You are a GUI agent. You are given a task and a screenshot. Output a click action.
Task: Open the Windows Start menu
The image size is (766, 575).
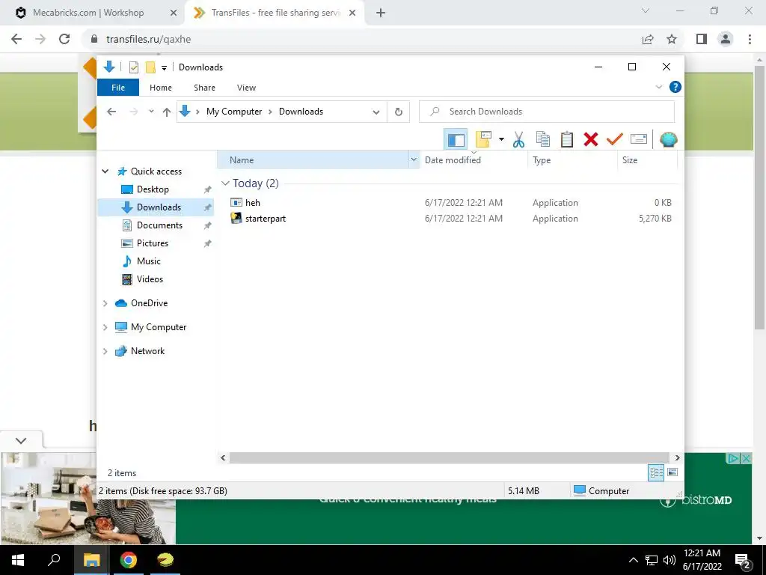click(x=18, y=560)
